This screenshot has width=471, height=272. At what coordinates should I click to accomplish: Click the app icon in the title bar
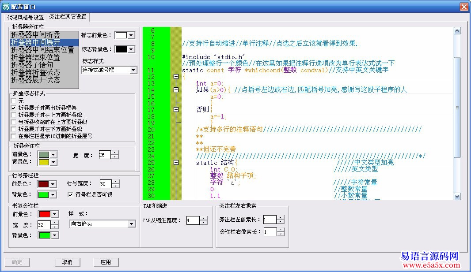tap(5, 6)
